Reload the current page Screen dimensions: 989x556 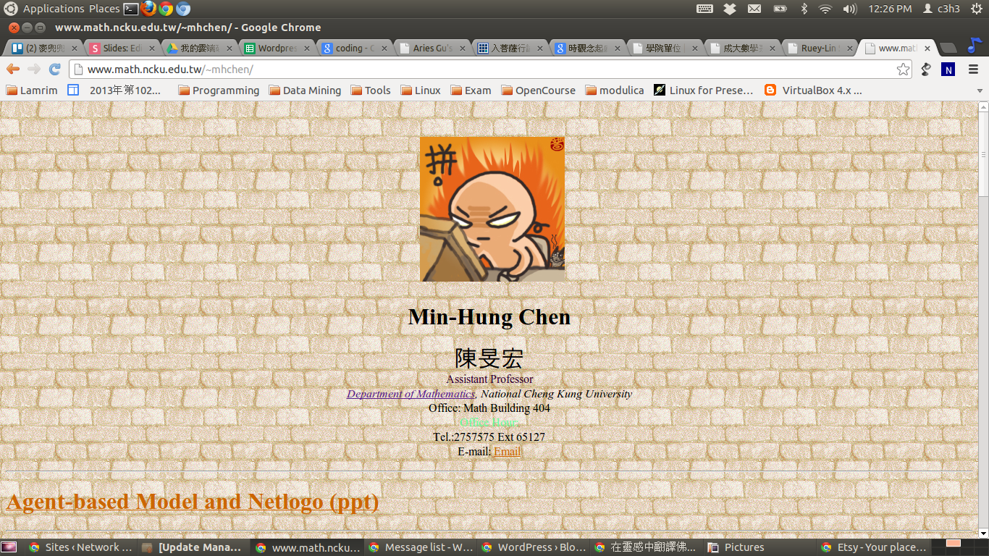pos(54,69)
